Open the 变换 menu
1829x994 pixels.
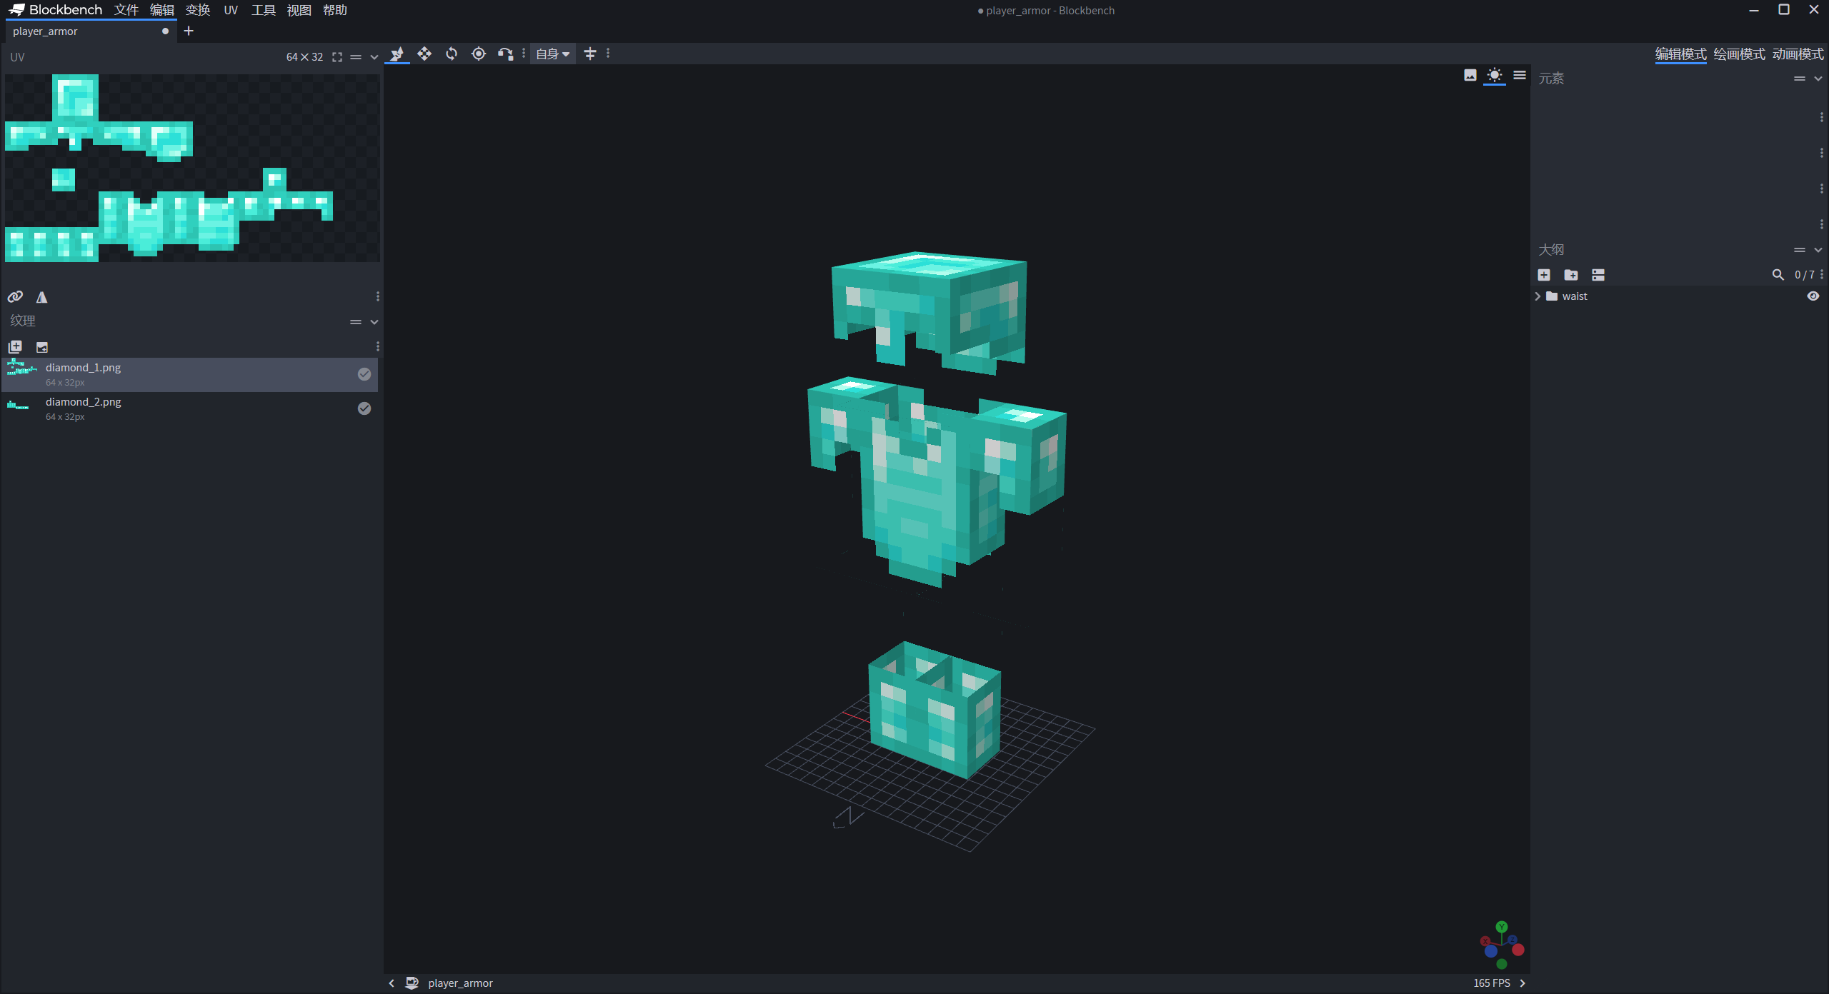coord(198,10)
